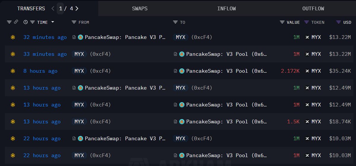Click BNB chain icon in $18.74K row
The width and height of the screenshot is (356, 166).
pos(13,122)
